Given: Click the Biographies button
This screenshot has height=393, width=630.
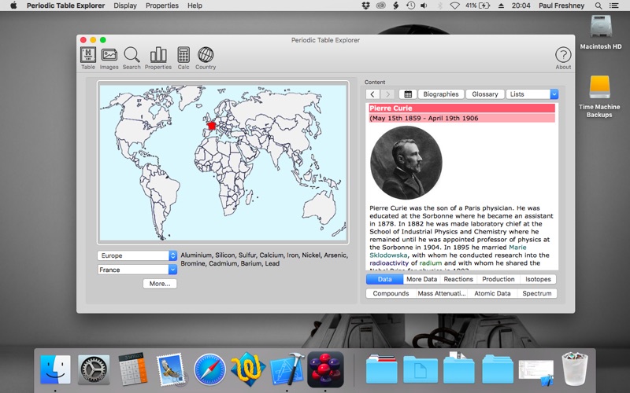Looking at the screenshot, I should tap(441, 94).
